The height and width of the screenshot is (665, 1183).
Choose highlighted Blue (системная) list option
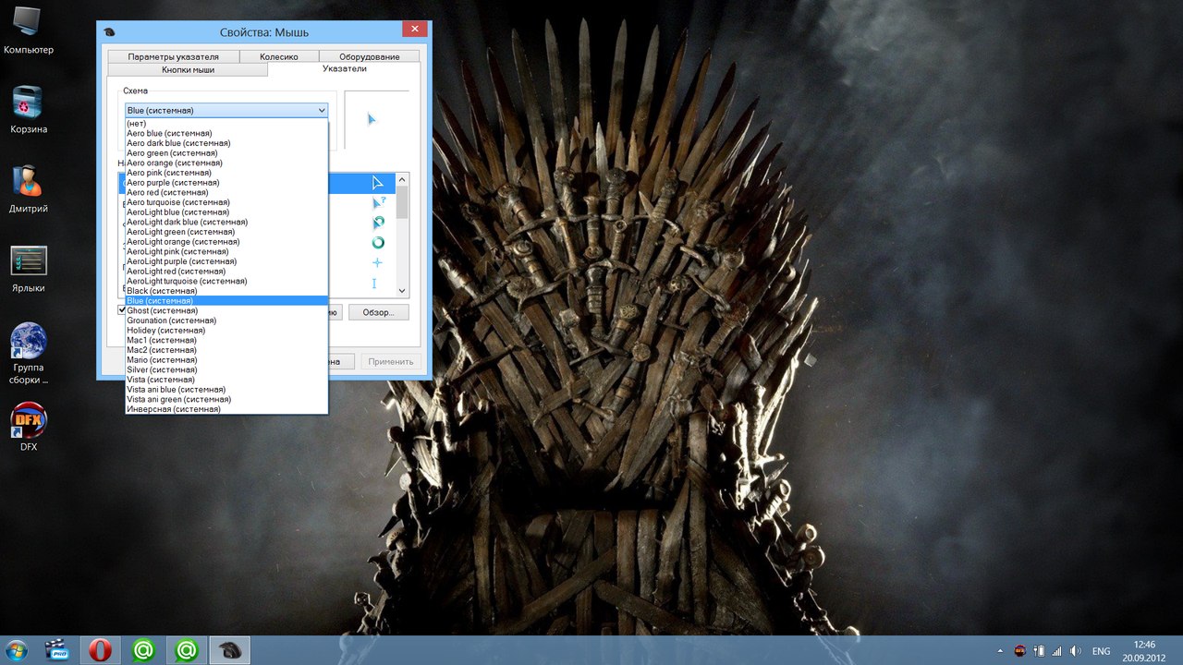[226, 301]
